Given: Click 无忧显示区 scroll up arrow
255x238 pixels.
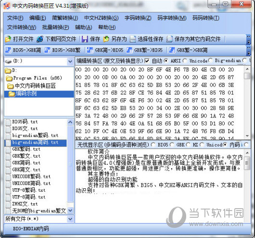Looking at the screenshot, I should click(247, 153).
